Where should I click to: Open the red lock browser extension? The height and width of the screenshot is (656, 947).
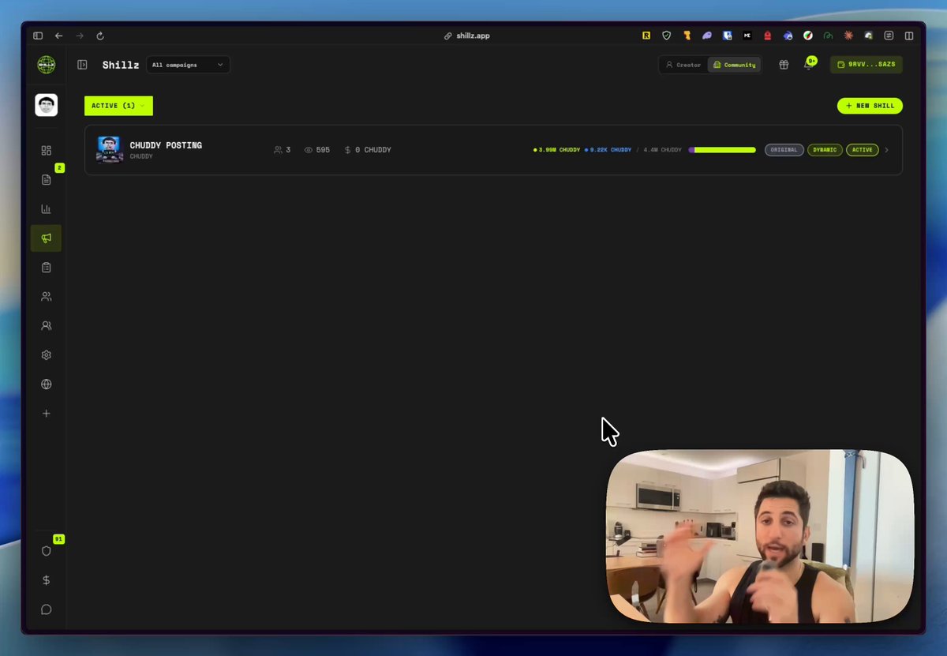767,36
